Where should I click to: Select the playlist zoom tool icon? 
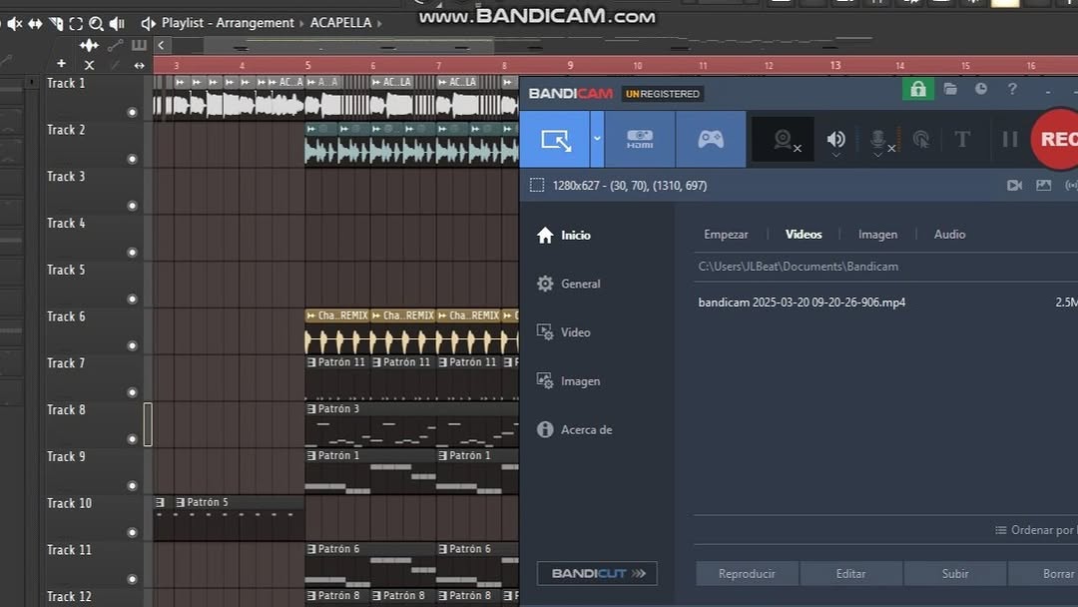tap(96, 23)
